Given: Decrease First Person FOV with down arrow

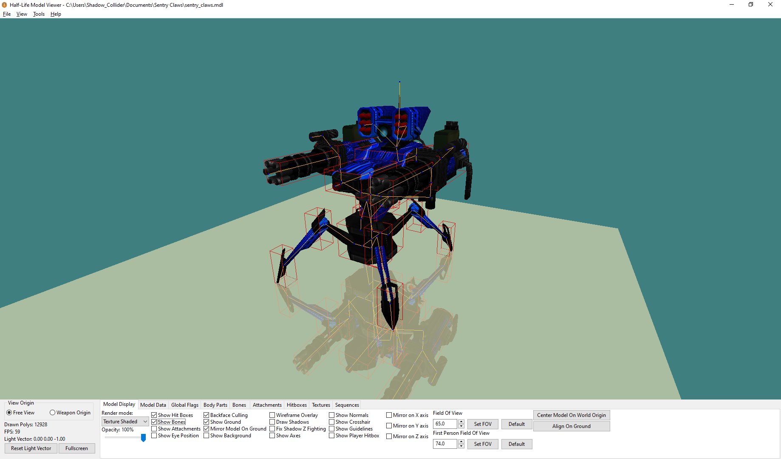Looking at the screenshot, I should tap(461, 446).
